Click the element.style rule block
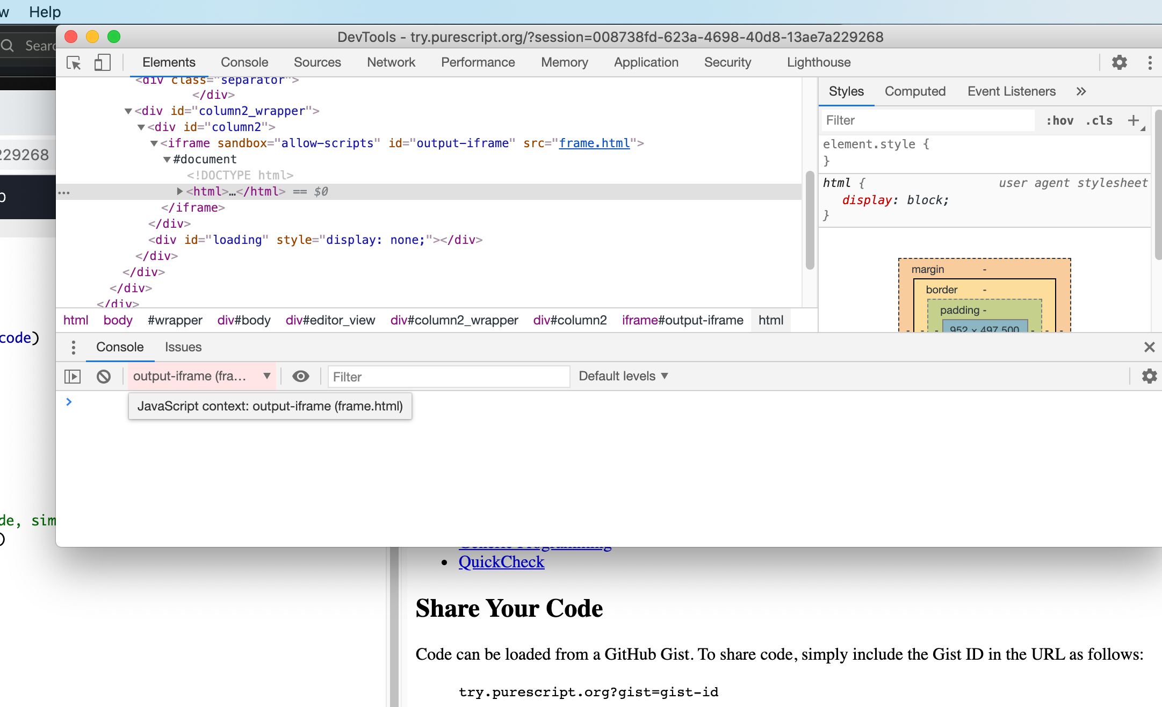 [984, 152]
